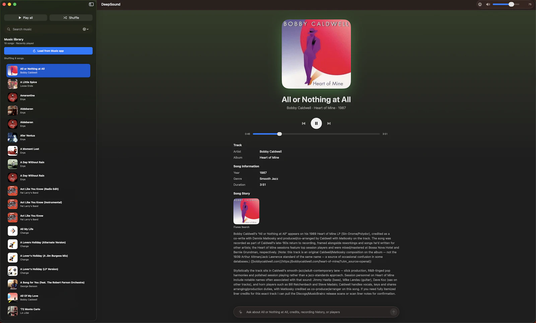Click the Artist value Bobby Caldwell
This screenshot has height=323, width=536.
(271, 151)
